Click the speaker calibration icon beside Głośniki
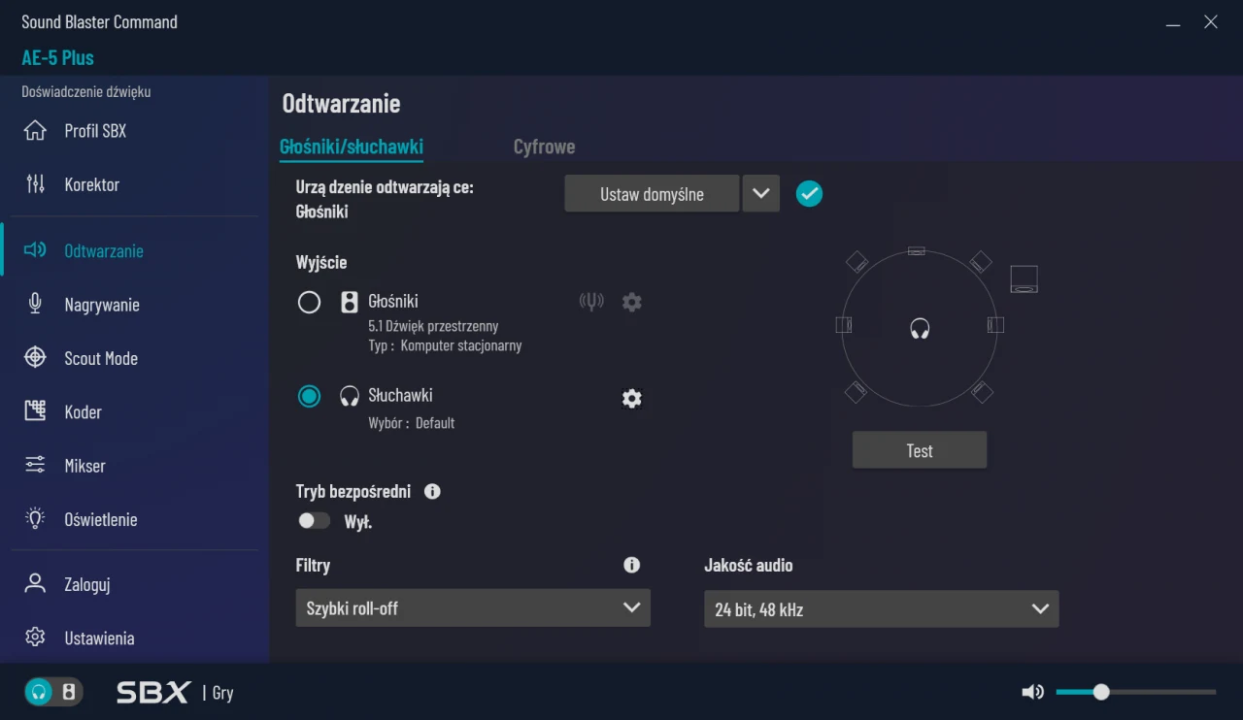This screenshot has width=1243, height=720. pyautogui.click(x=591, y=302)
